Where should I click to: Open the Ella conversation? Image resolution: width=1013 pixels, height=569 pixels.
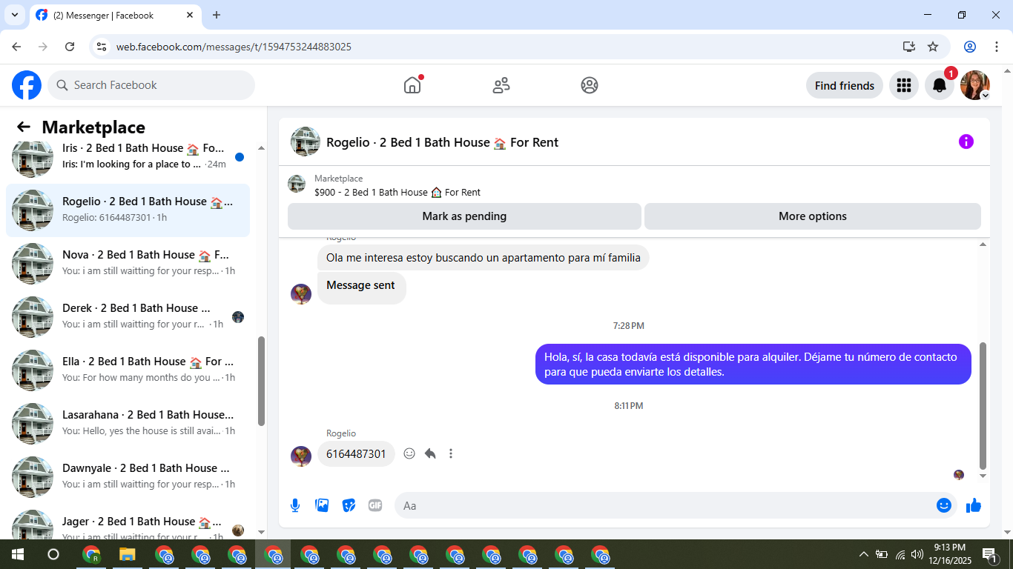pos(128,370)
